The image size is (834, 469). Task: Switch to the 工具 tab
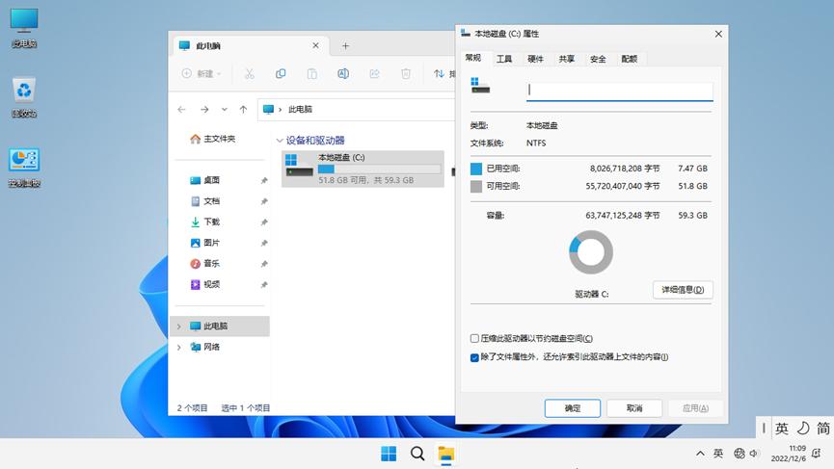[x=504, y=59]
